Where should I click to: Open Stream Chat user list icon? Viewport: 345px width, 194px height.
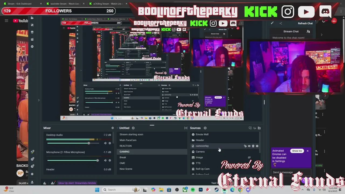tap(308, 32)
